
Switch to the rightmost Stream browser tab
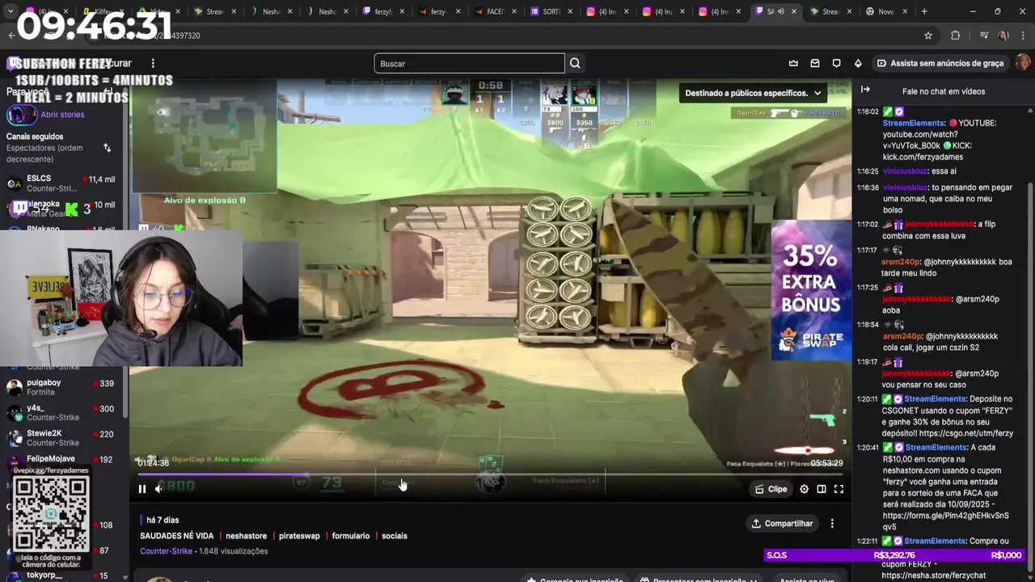830,11
